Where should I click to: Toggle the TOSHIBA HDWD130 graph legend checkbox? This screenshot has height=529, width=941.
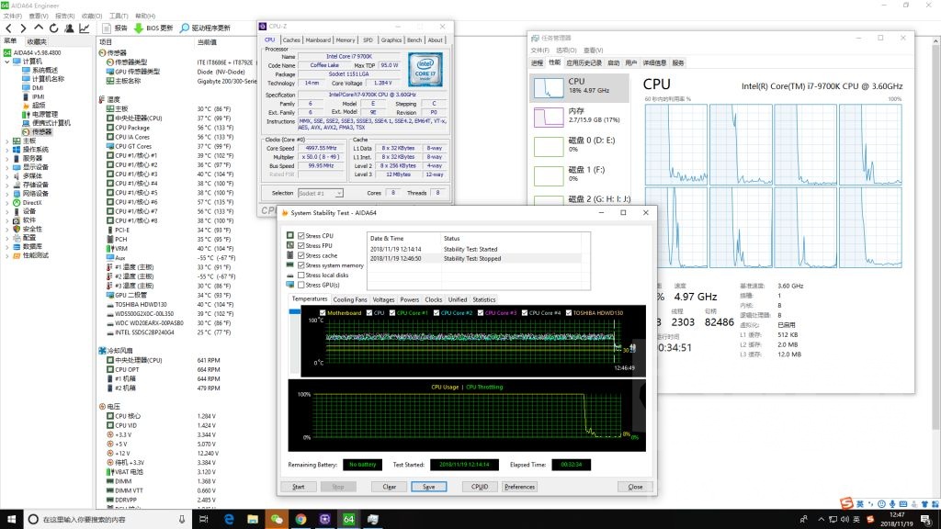568,312
